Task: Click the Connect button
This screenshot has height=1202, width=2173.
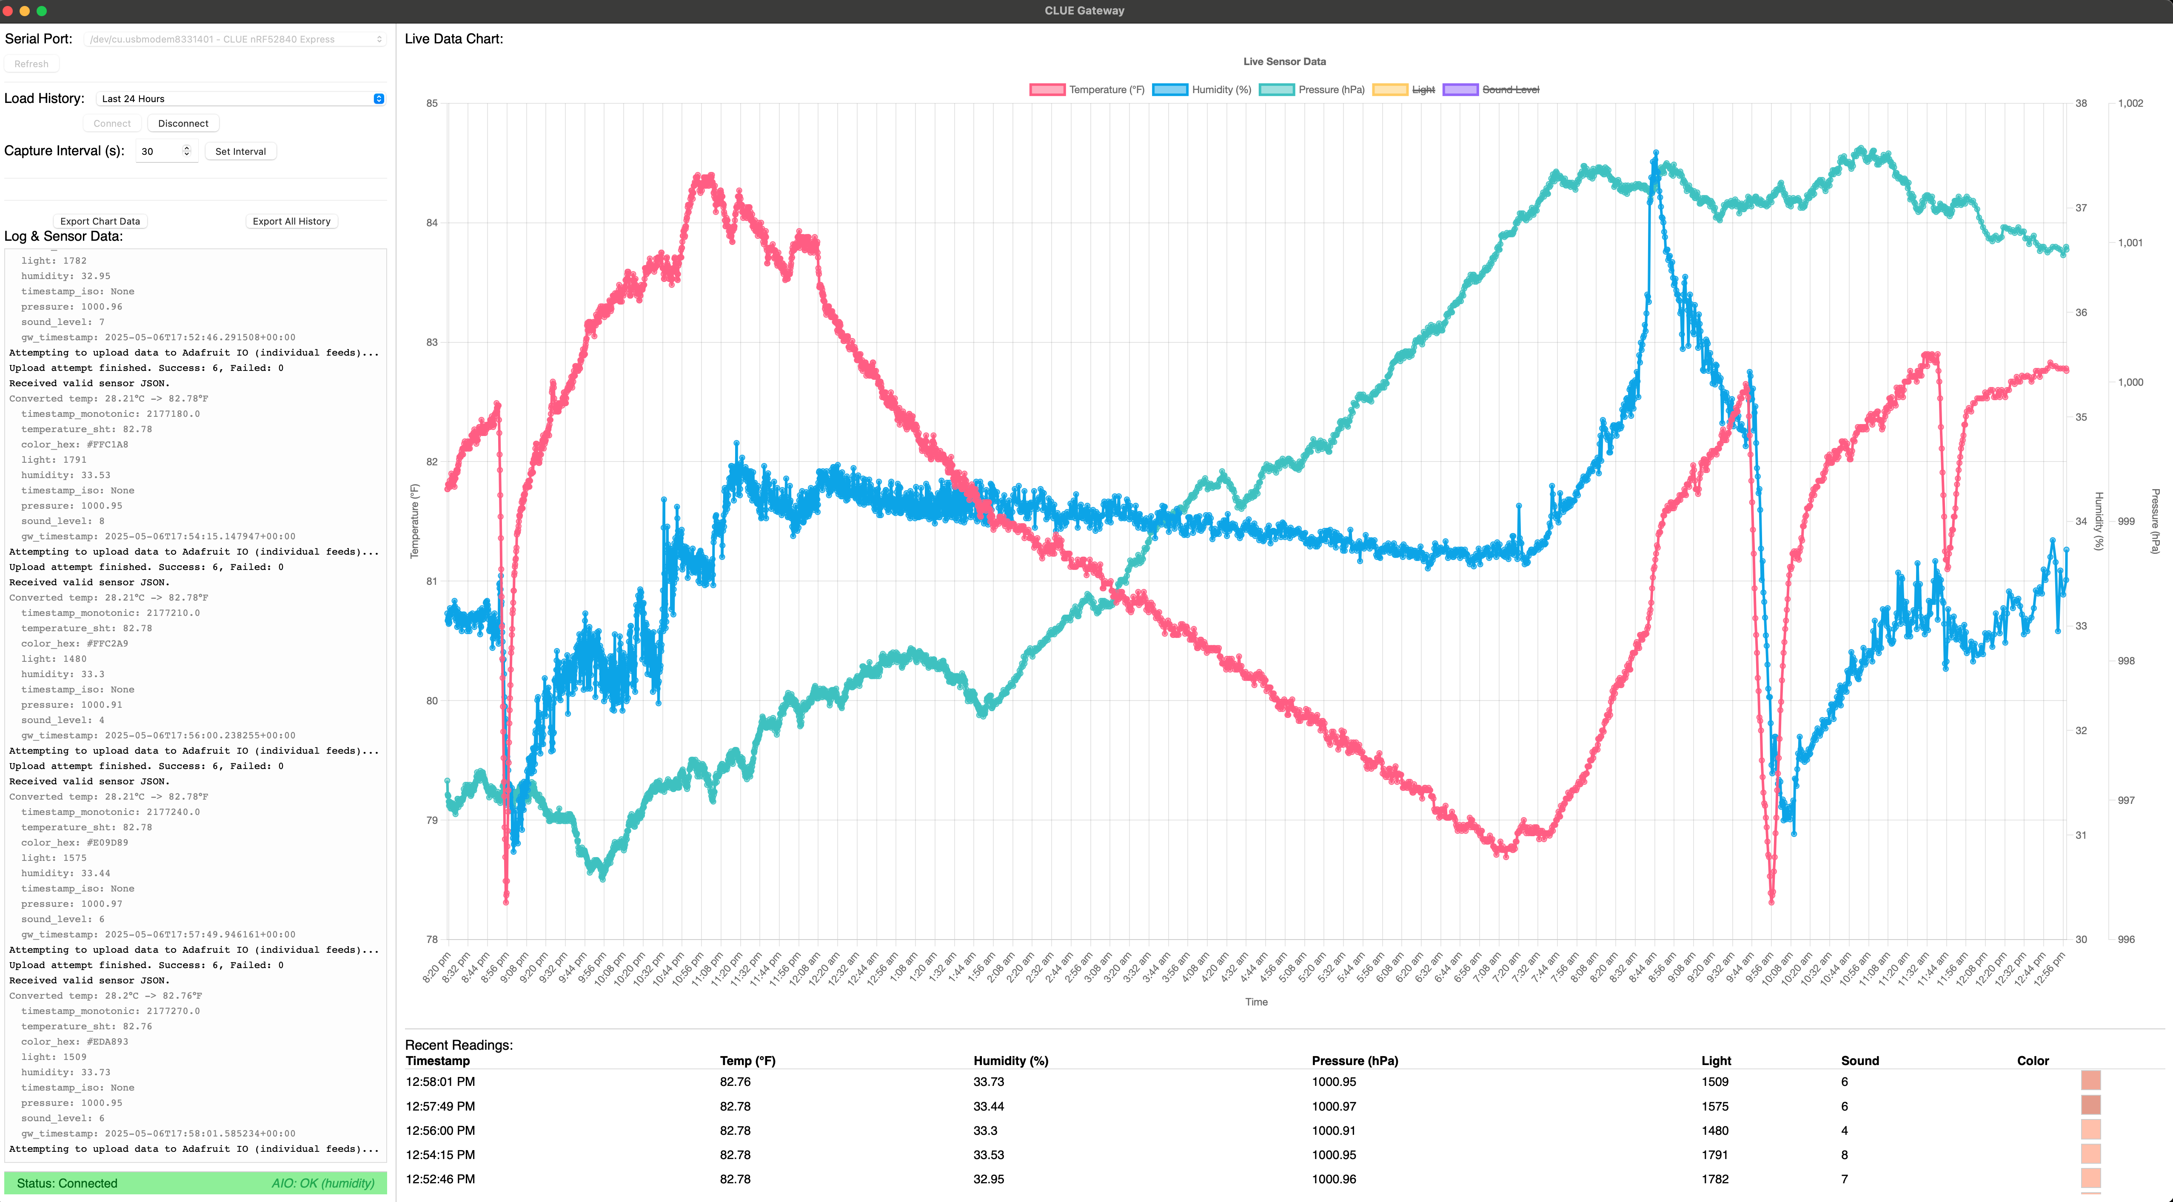Action: point(112,123)
